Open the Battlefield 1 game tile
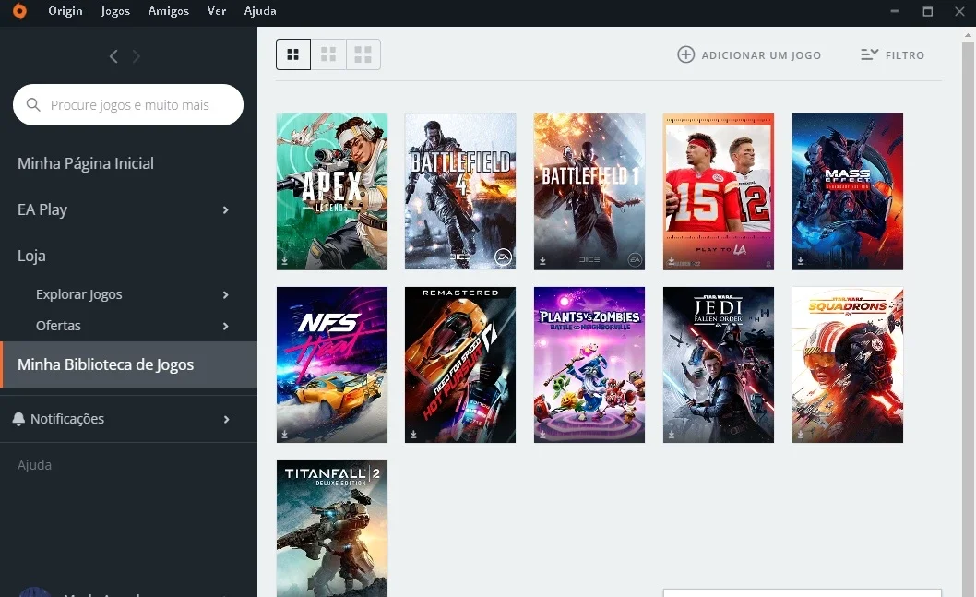This screenshot has width=976, height=597. tap(589, 192)
